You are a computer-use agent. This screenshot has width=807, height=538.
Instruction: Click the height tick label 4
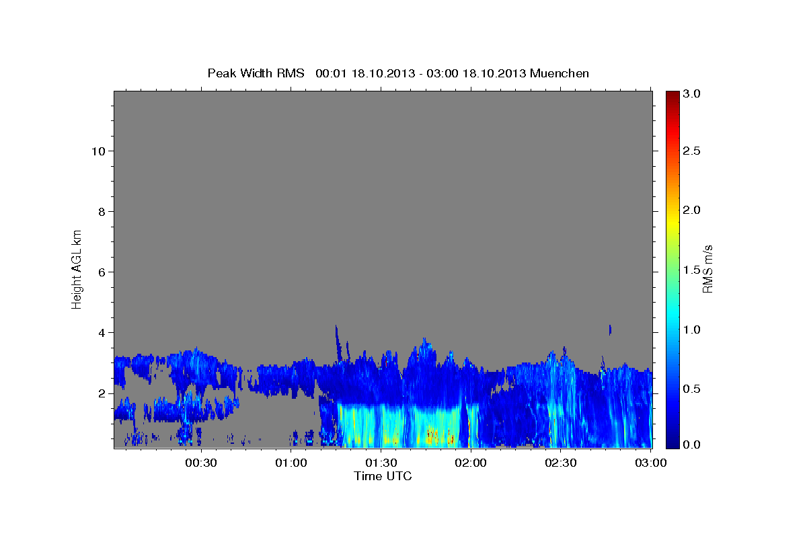tap(102, 333)
